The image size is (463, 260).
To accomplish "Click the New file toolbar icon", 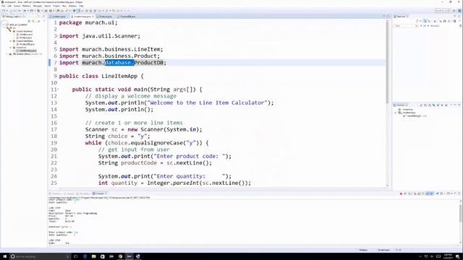I will point(4,11).
